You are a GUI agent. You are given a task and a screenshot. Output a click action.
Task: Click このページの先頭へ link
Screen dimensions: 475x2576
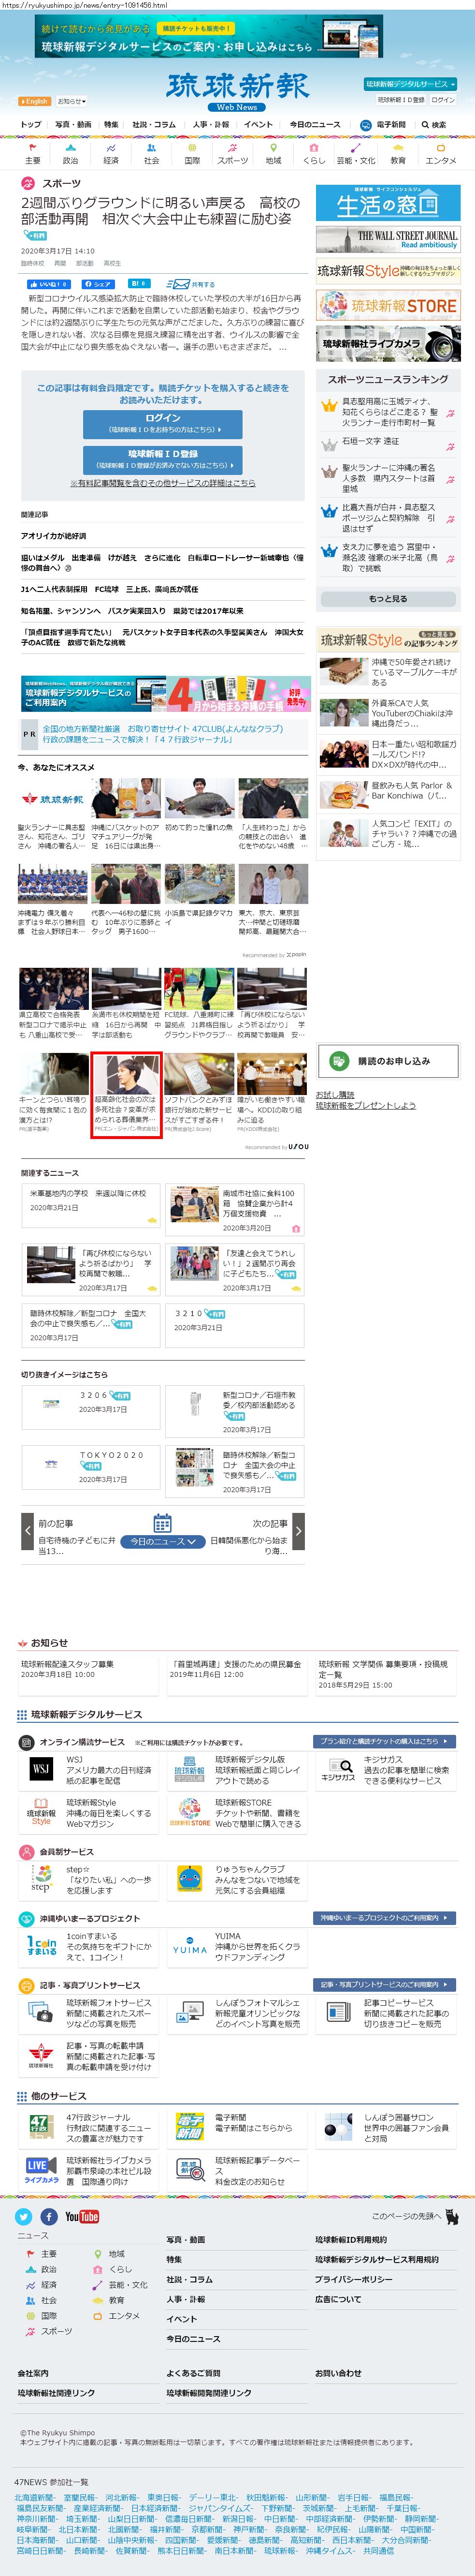click(414, 2217)
